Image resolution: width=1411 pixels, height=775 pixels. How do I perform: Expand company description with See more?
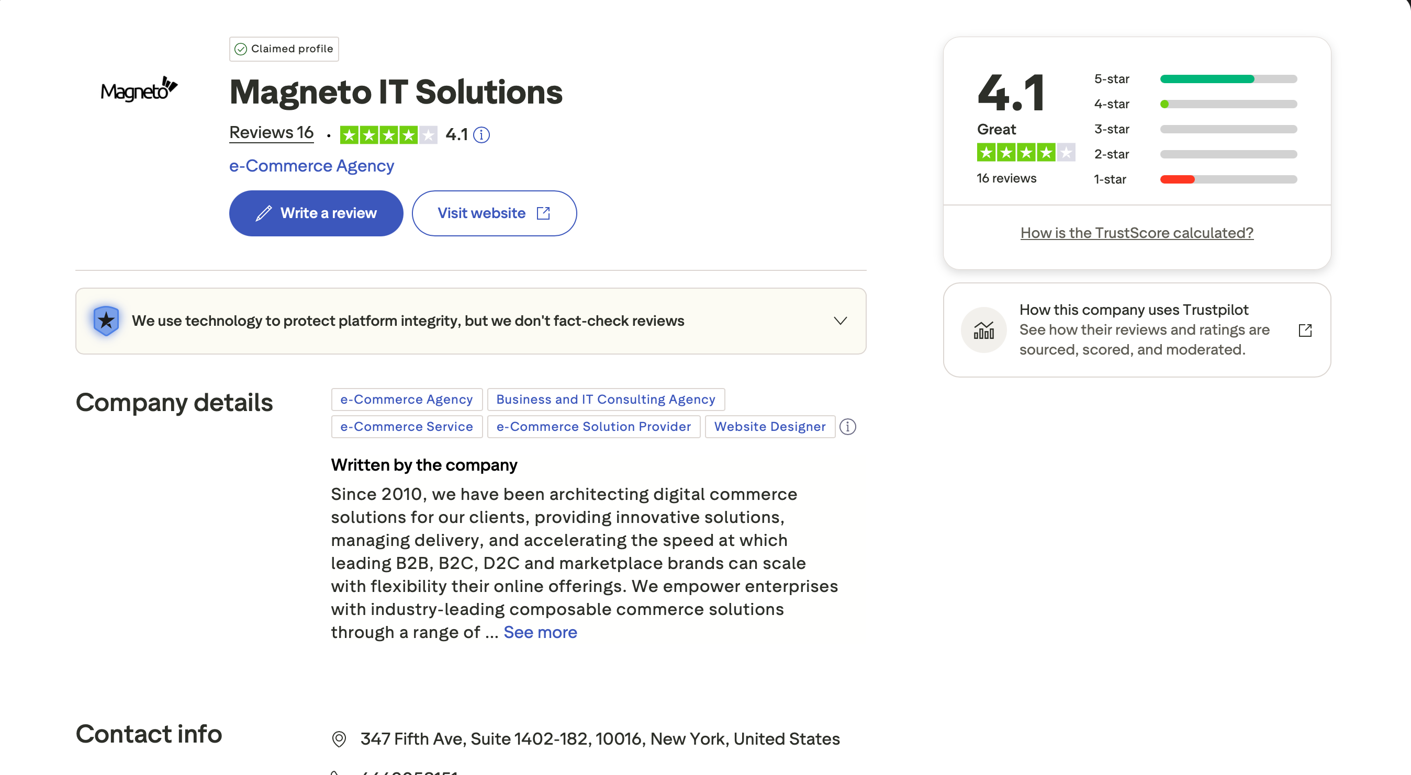pyautogui.click(x=540, y=632)
